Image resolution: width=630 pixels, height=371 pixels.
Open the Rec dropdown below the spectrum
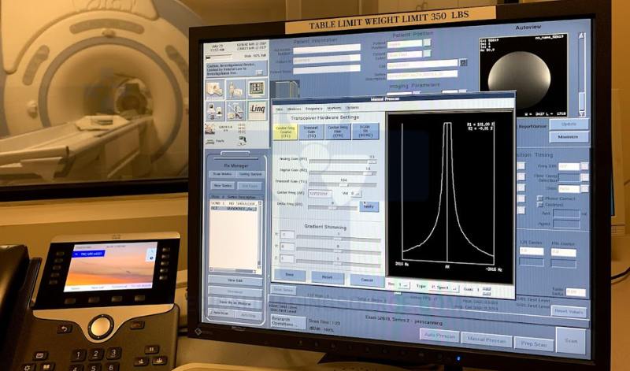[402, 285]
